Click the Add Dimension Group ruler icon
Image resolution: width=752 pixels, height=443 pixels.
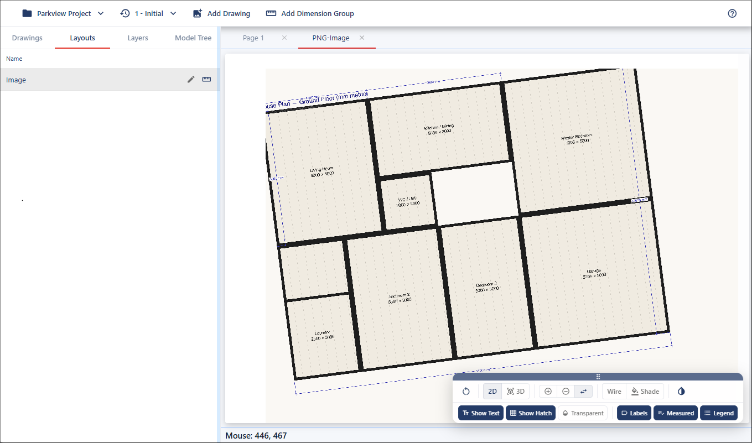tap(271, 13)
